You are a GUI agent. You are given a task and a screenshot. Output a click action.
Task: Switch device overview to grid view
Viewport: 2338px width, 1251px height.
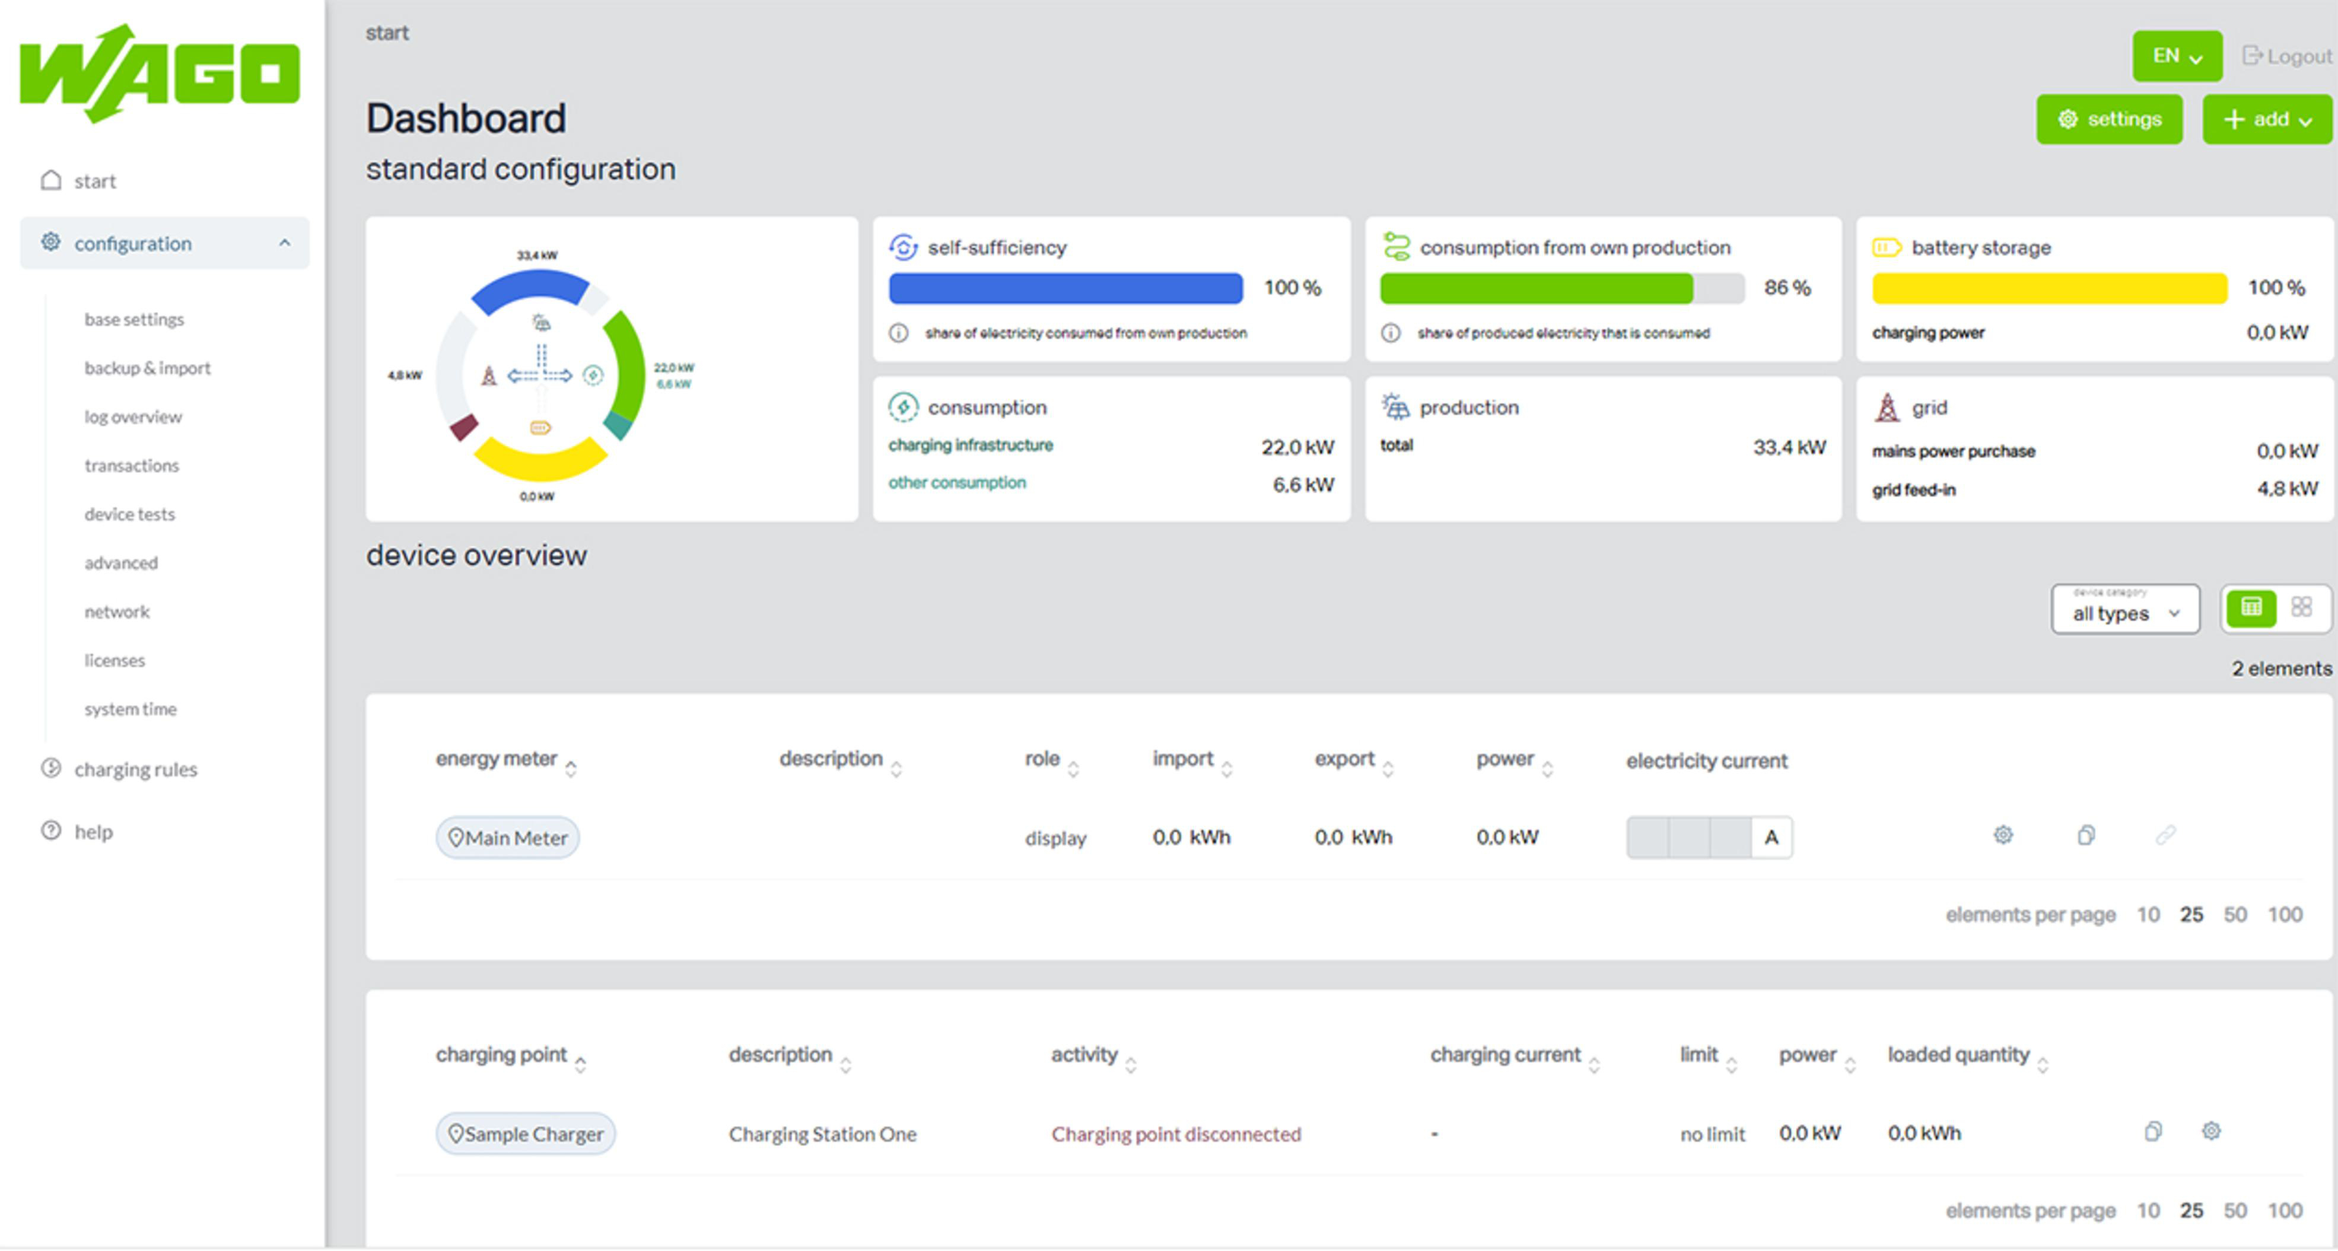point(2301,607)
